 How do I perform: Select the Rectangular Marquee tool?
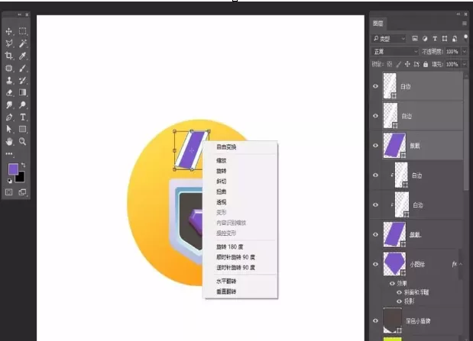[x=23, y=31]
